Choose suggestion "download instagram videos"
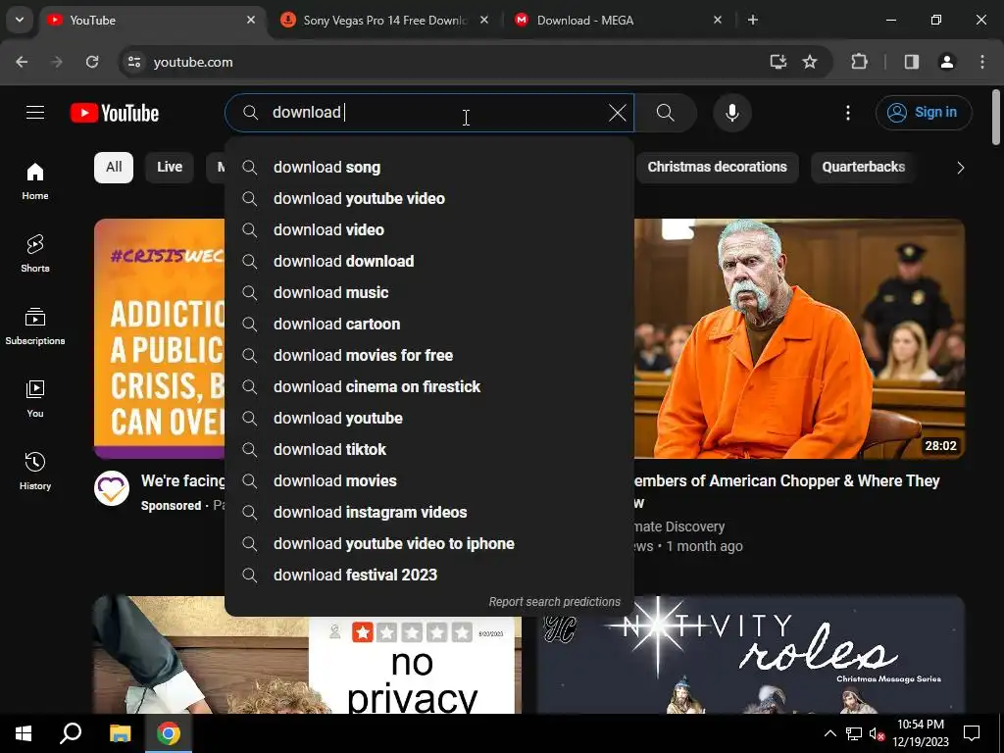Viewport: 1004px width, 753px height. [x=429, y=512]
